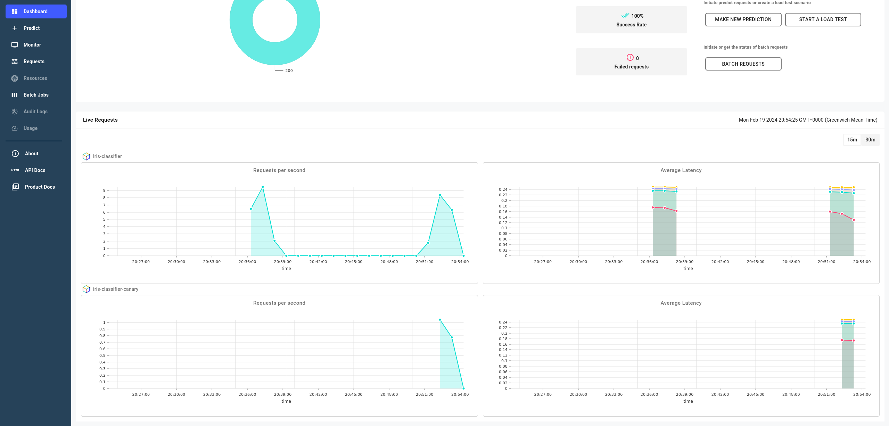Open Product Docs link

pyautogui.click(x=36, y=187)
